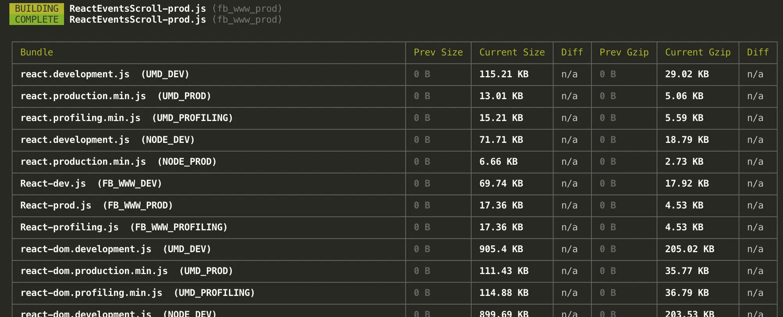Select react.development.js (UMD_DEV) bundle name
This screenshot has height=317, width=783.
click(x=105, y=74)
